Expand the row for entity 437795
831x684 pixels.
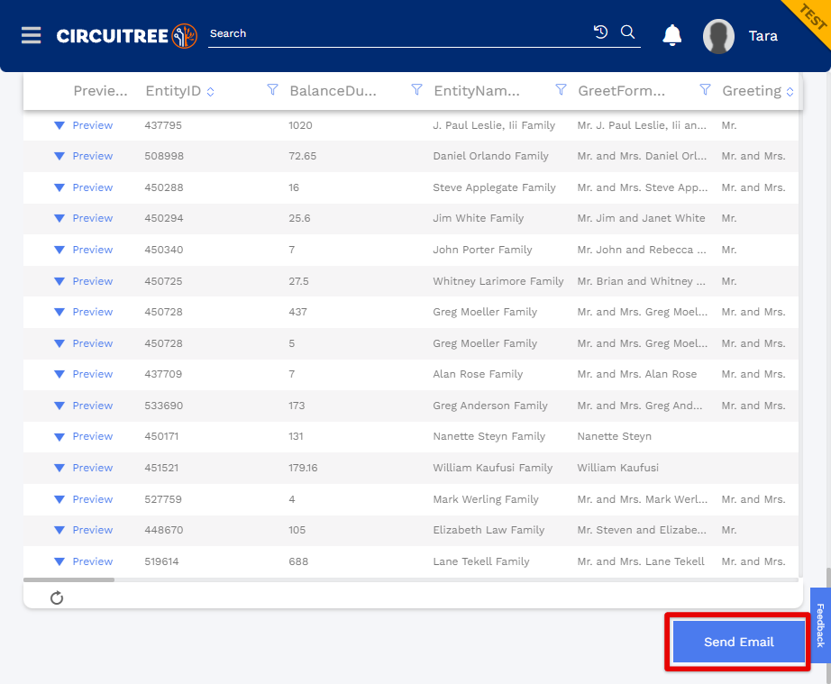[x=59, y=125]
